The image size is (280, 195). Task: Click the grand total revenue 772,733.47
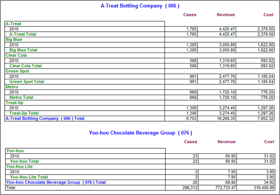click(224, 188)
